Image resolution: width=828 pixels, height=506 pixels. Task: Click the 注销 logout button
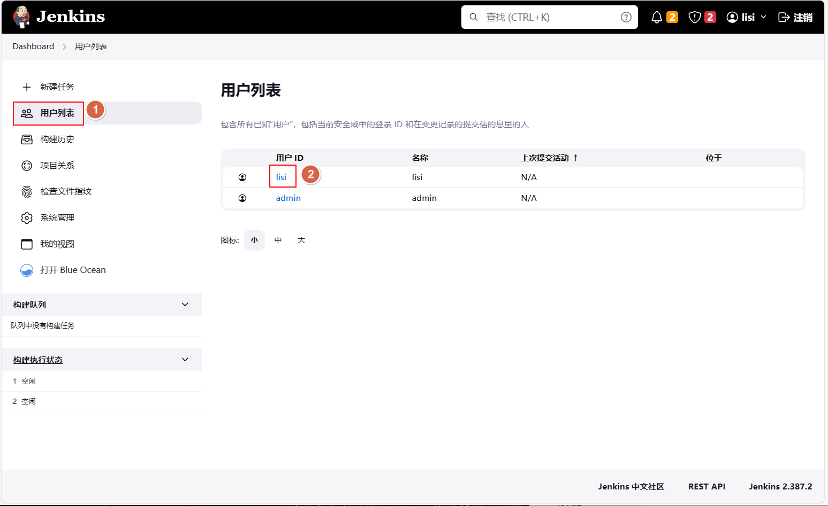pos(795,18)
